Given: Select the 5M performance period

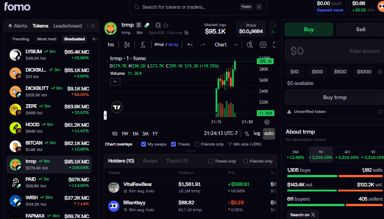Looking at the screenshot, I should click(295, 155).
